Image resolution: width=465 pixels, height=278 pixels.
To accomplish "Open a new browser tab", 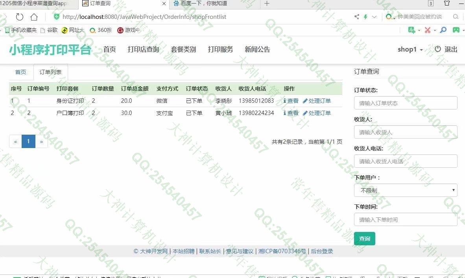I will 267,4.
